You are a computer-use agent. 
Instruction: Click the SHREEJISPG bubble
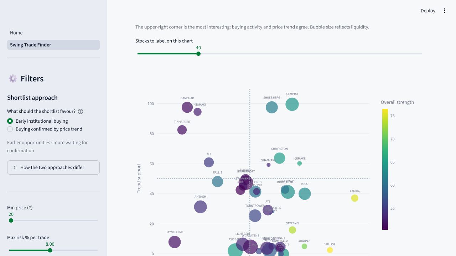pyautogui.click(x=272, y=107)
